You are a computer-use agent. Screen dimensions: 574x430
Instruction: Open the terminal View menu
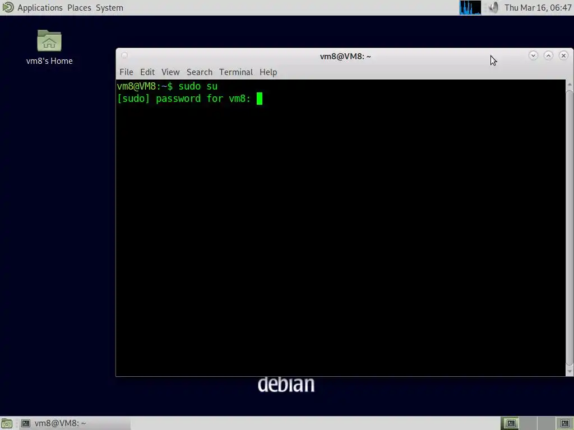click(x=170, y=72)
